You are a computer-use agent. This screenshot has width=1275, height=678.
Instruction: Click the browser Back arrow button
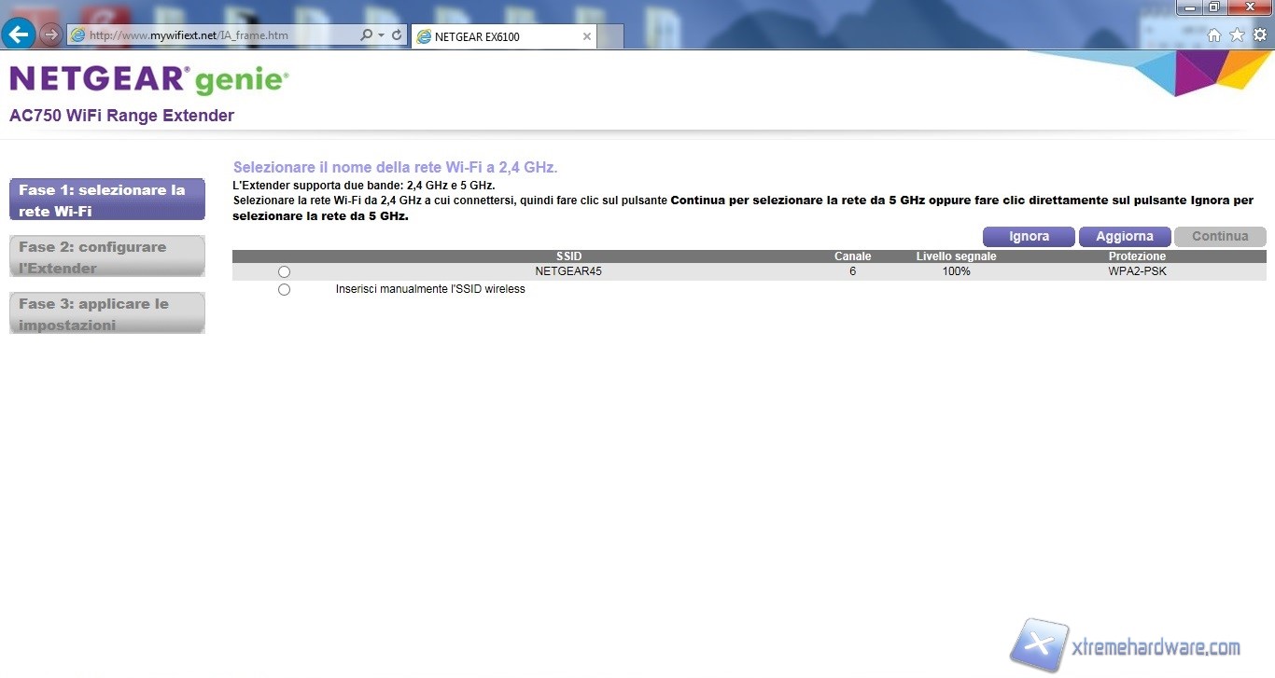pos(19,35)
